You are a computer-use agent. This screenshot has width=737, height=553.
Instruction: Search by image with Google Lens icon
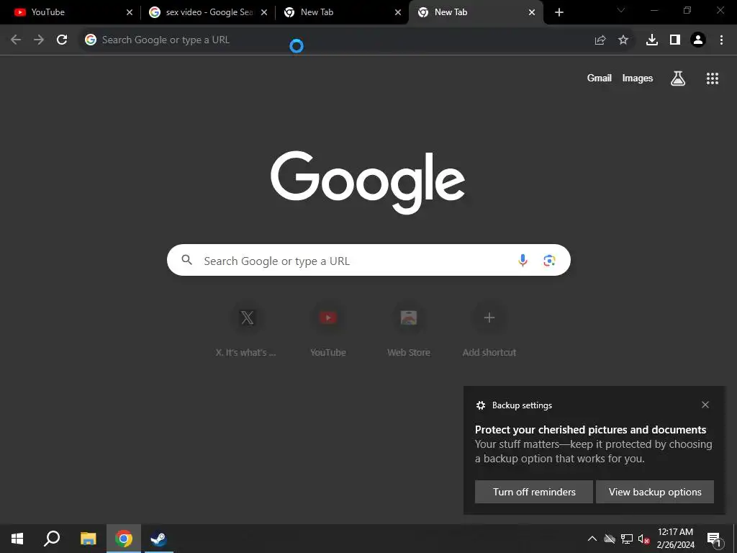click(x=549, y=260)
